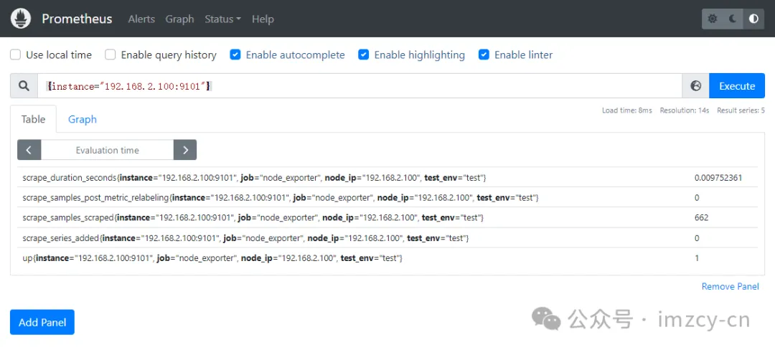This screenshot has width=775, height=350.
Task: Open the metrics explorer globe icon
Action: (695, 86)
